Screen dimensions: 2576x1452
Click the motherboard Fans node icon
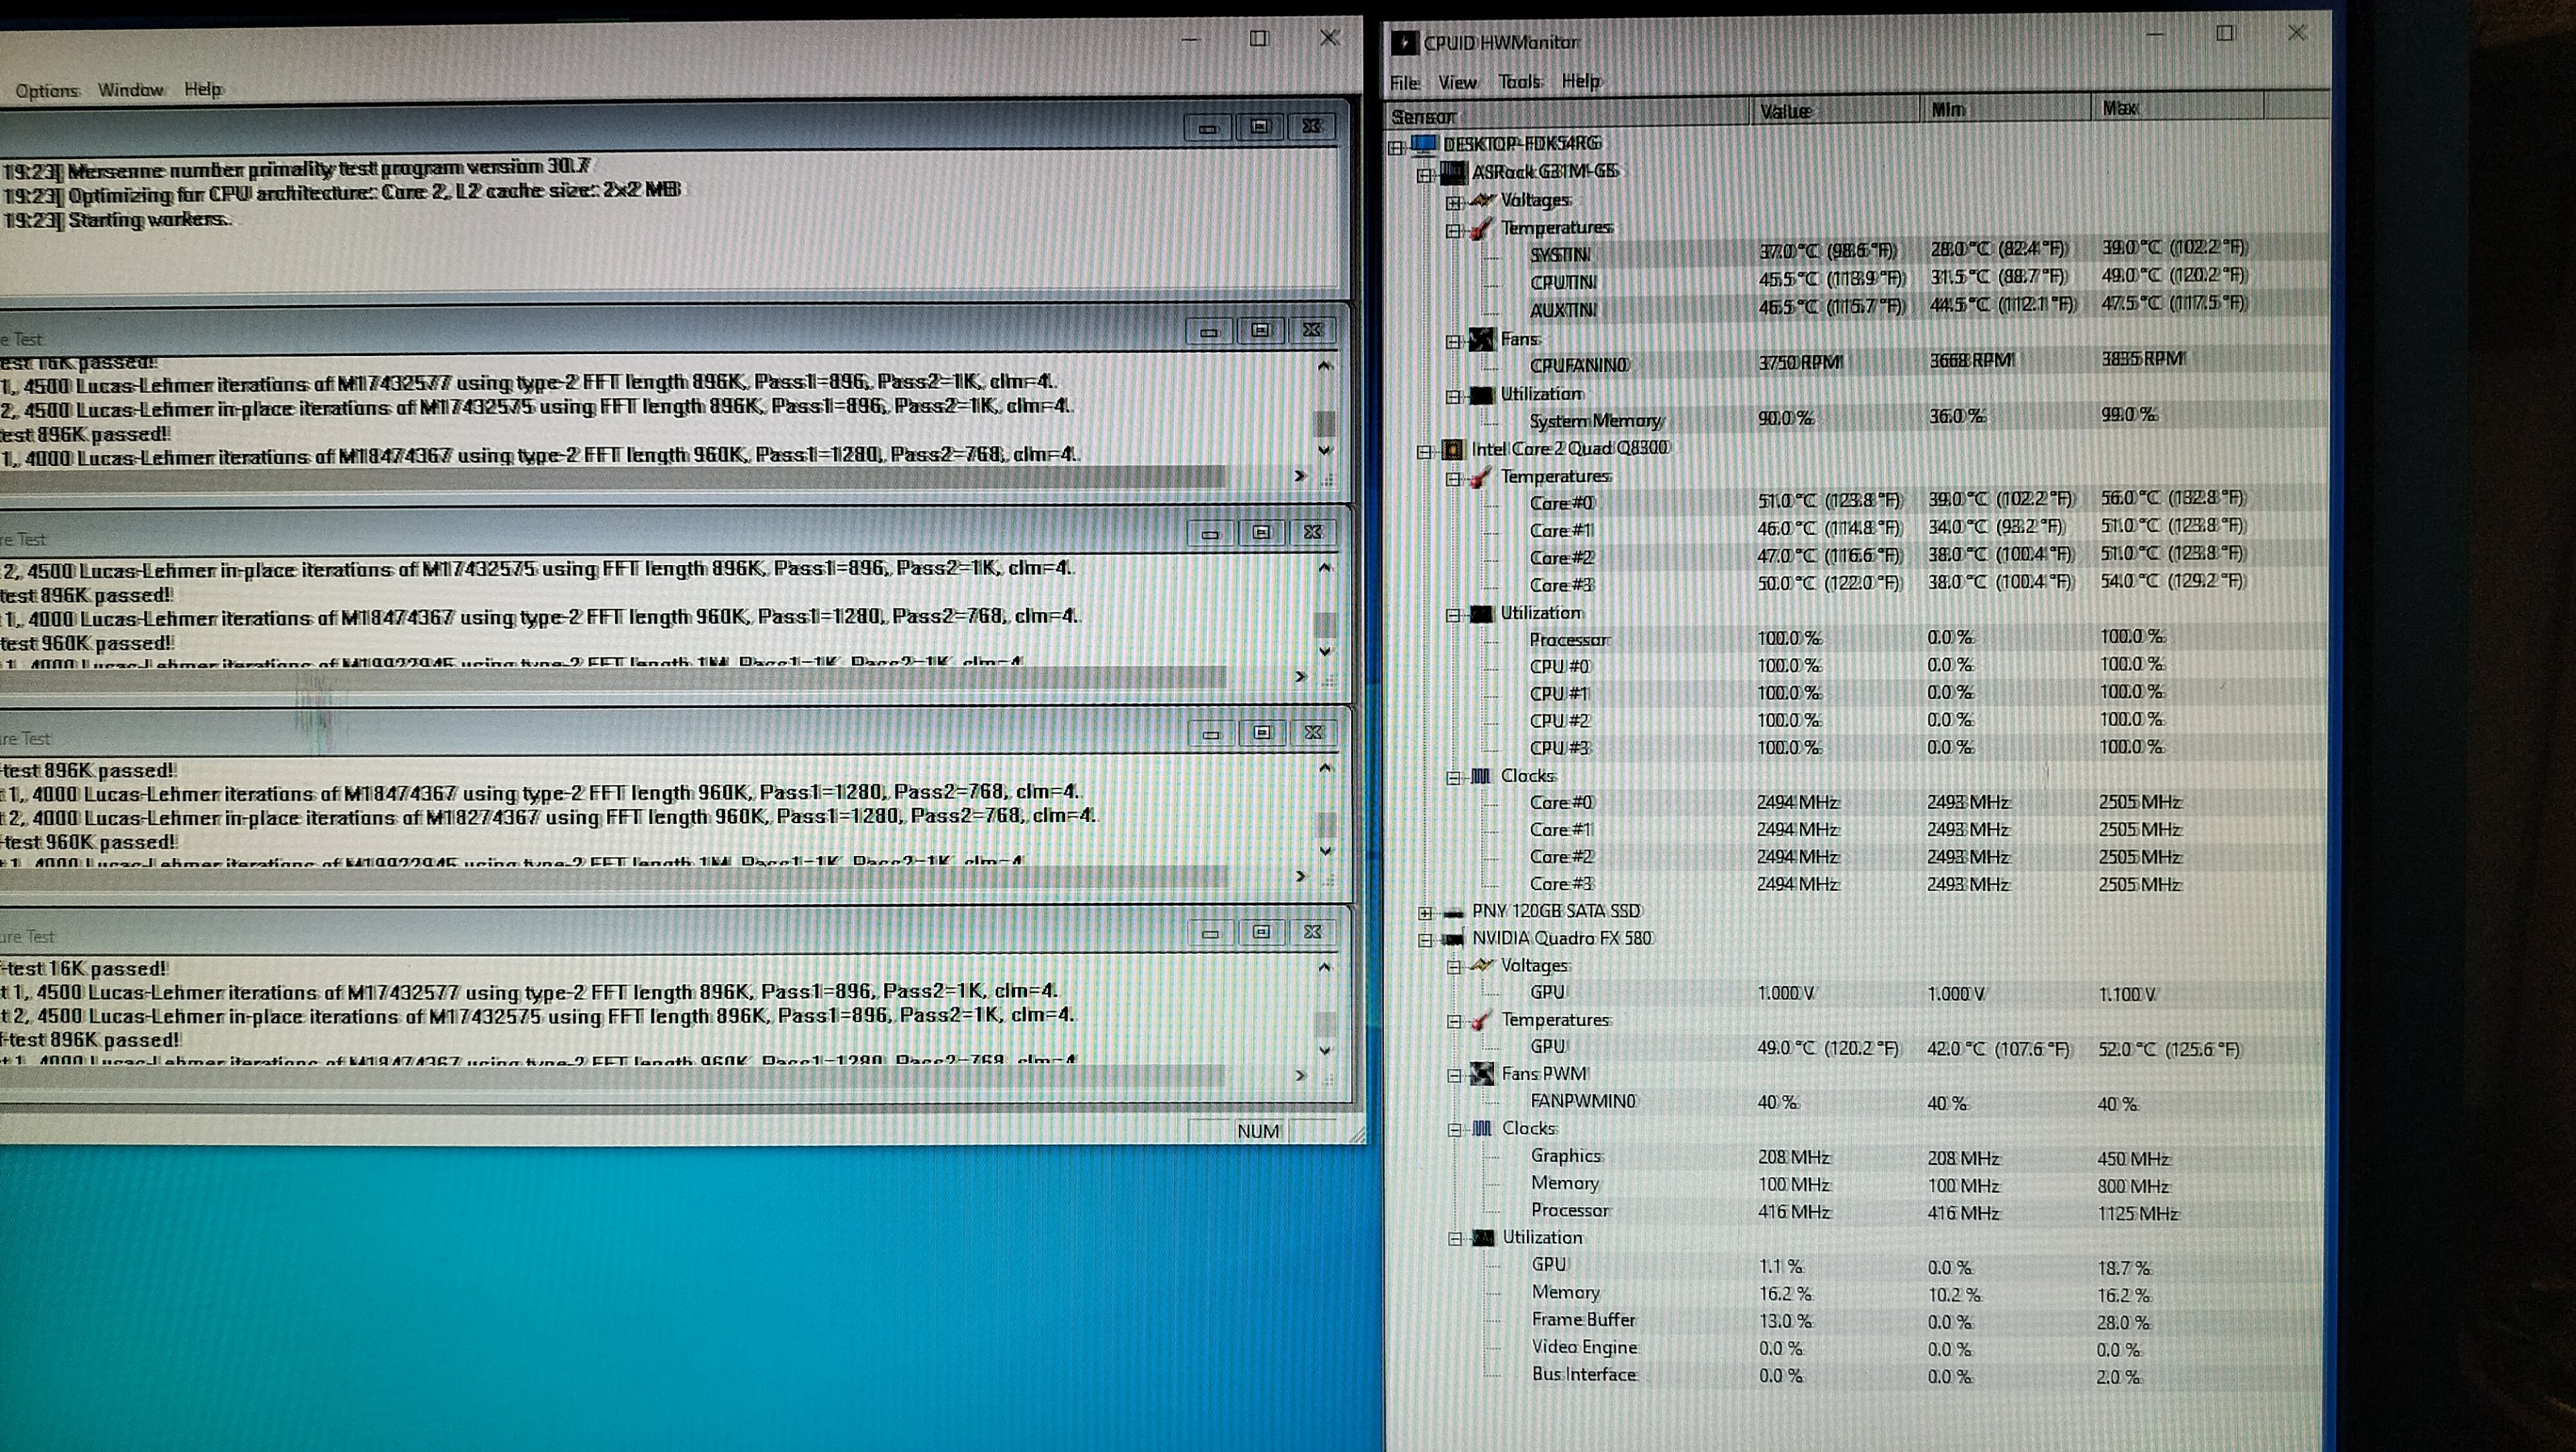coord(1481,340)
